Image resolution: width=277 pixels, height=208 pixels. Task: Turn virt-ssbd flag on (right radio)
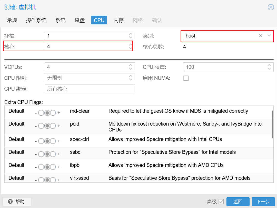tap(53, 180)
